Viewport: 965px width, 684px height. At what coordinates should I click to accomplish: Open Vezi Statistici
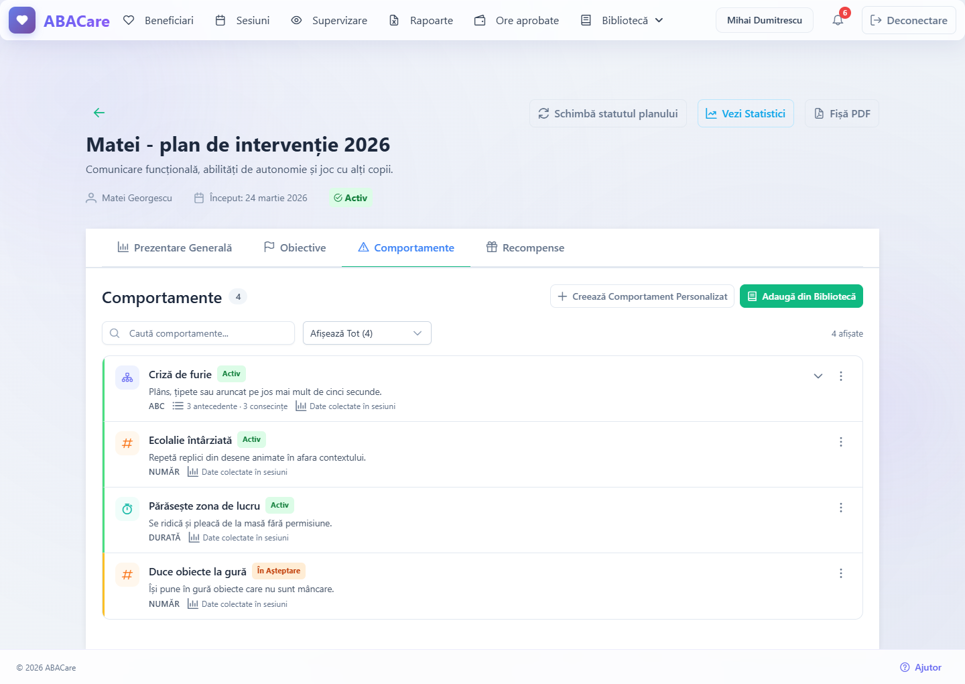click(x=746, y=113)
